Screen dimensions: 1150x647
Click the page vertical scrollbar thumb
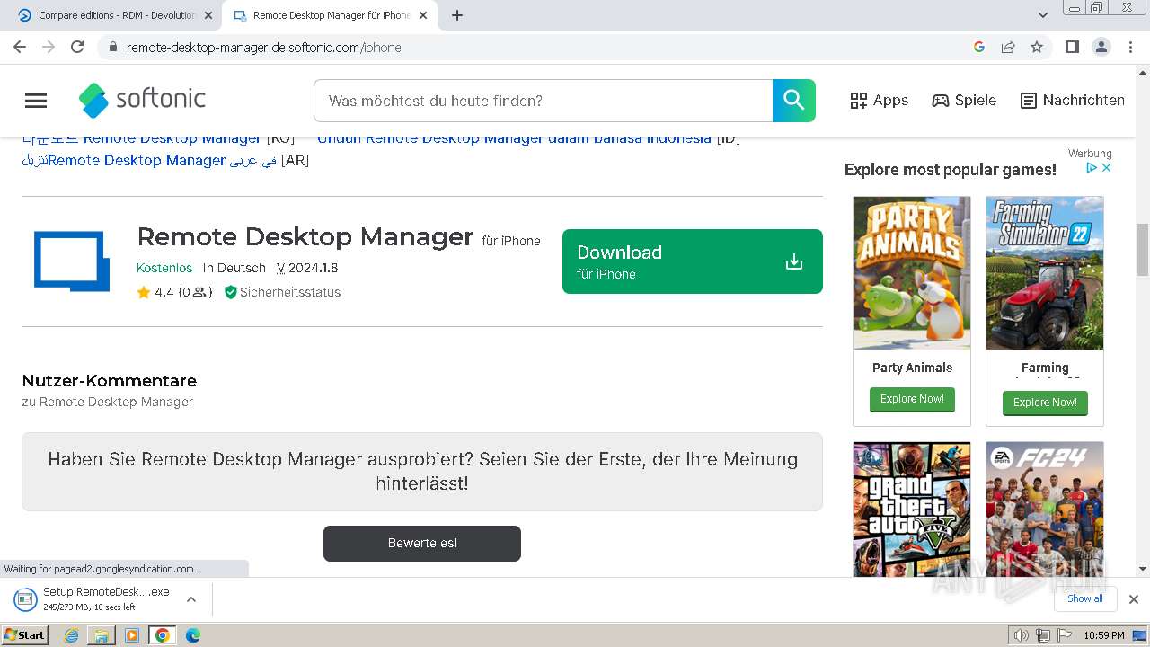(1143, 250)
